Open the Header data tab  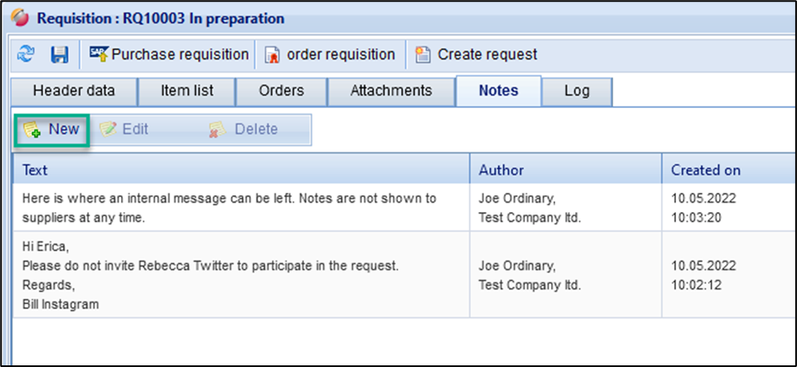(73, 90)
